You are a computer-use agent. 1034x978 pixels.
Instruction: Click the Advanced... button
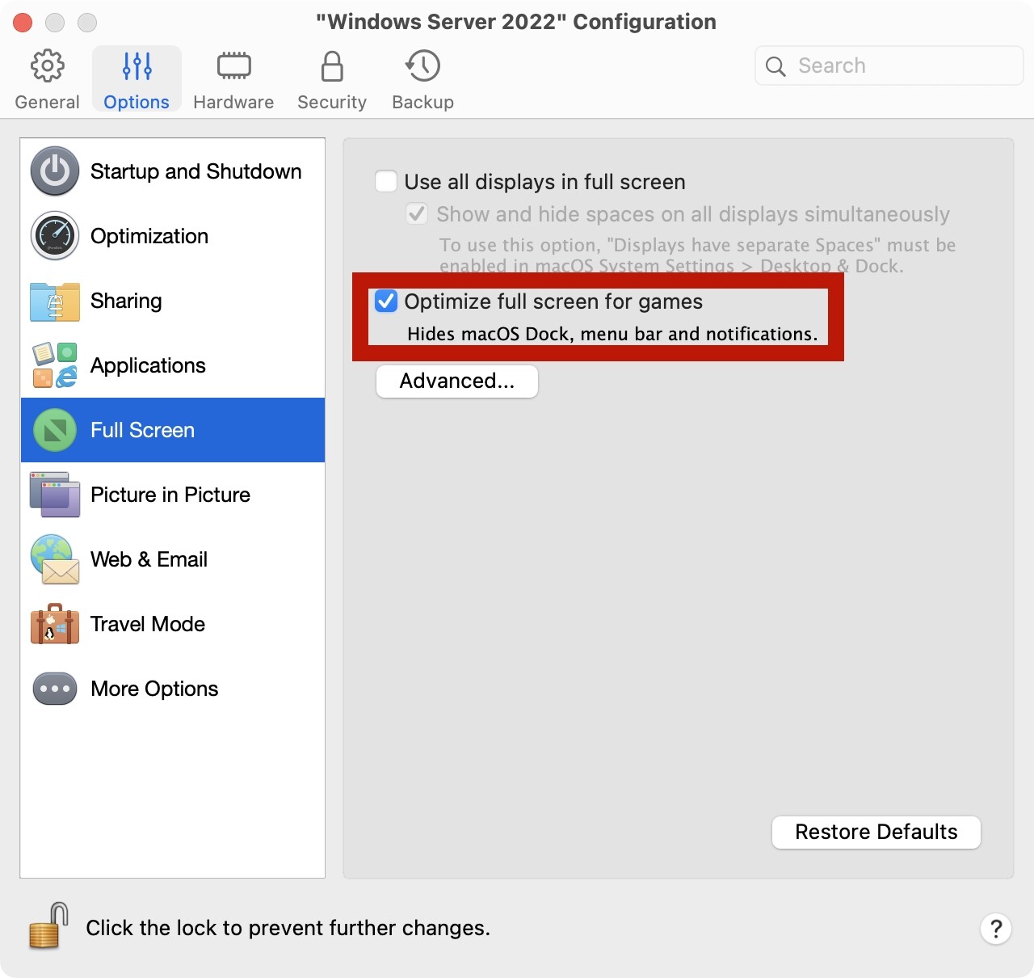[457, 382]
